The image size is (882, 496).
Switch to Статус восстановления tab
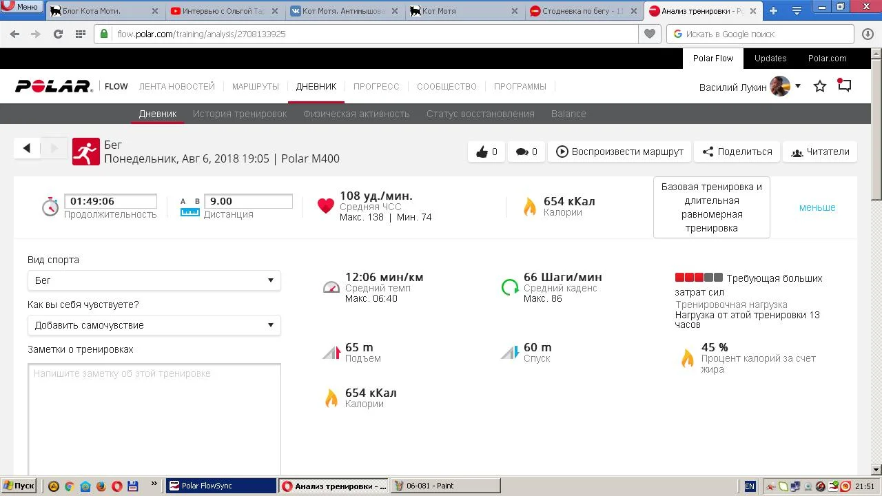point(480,114)
